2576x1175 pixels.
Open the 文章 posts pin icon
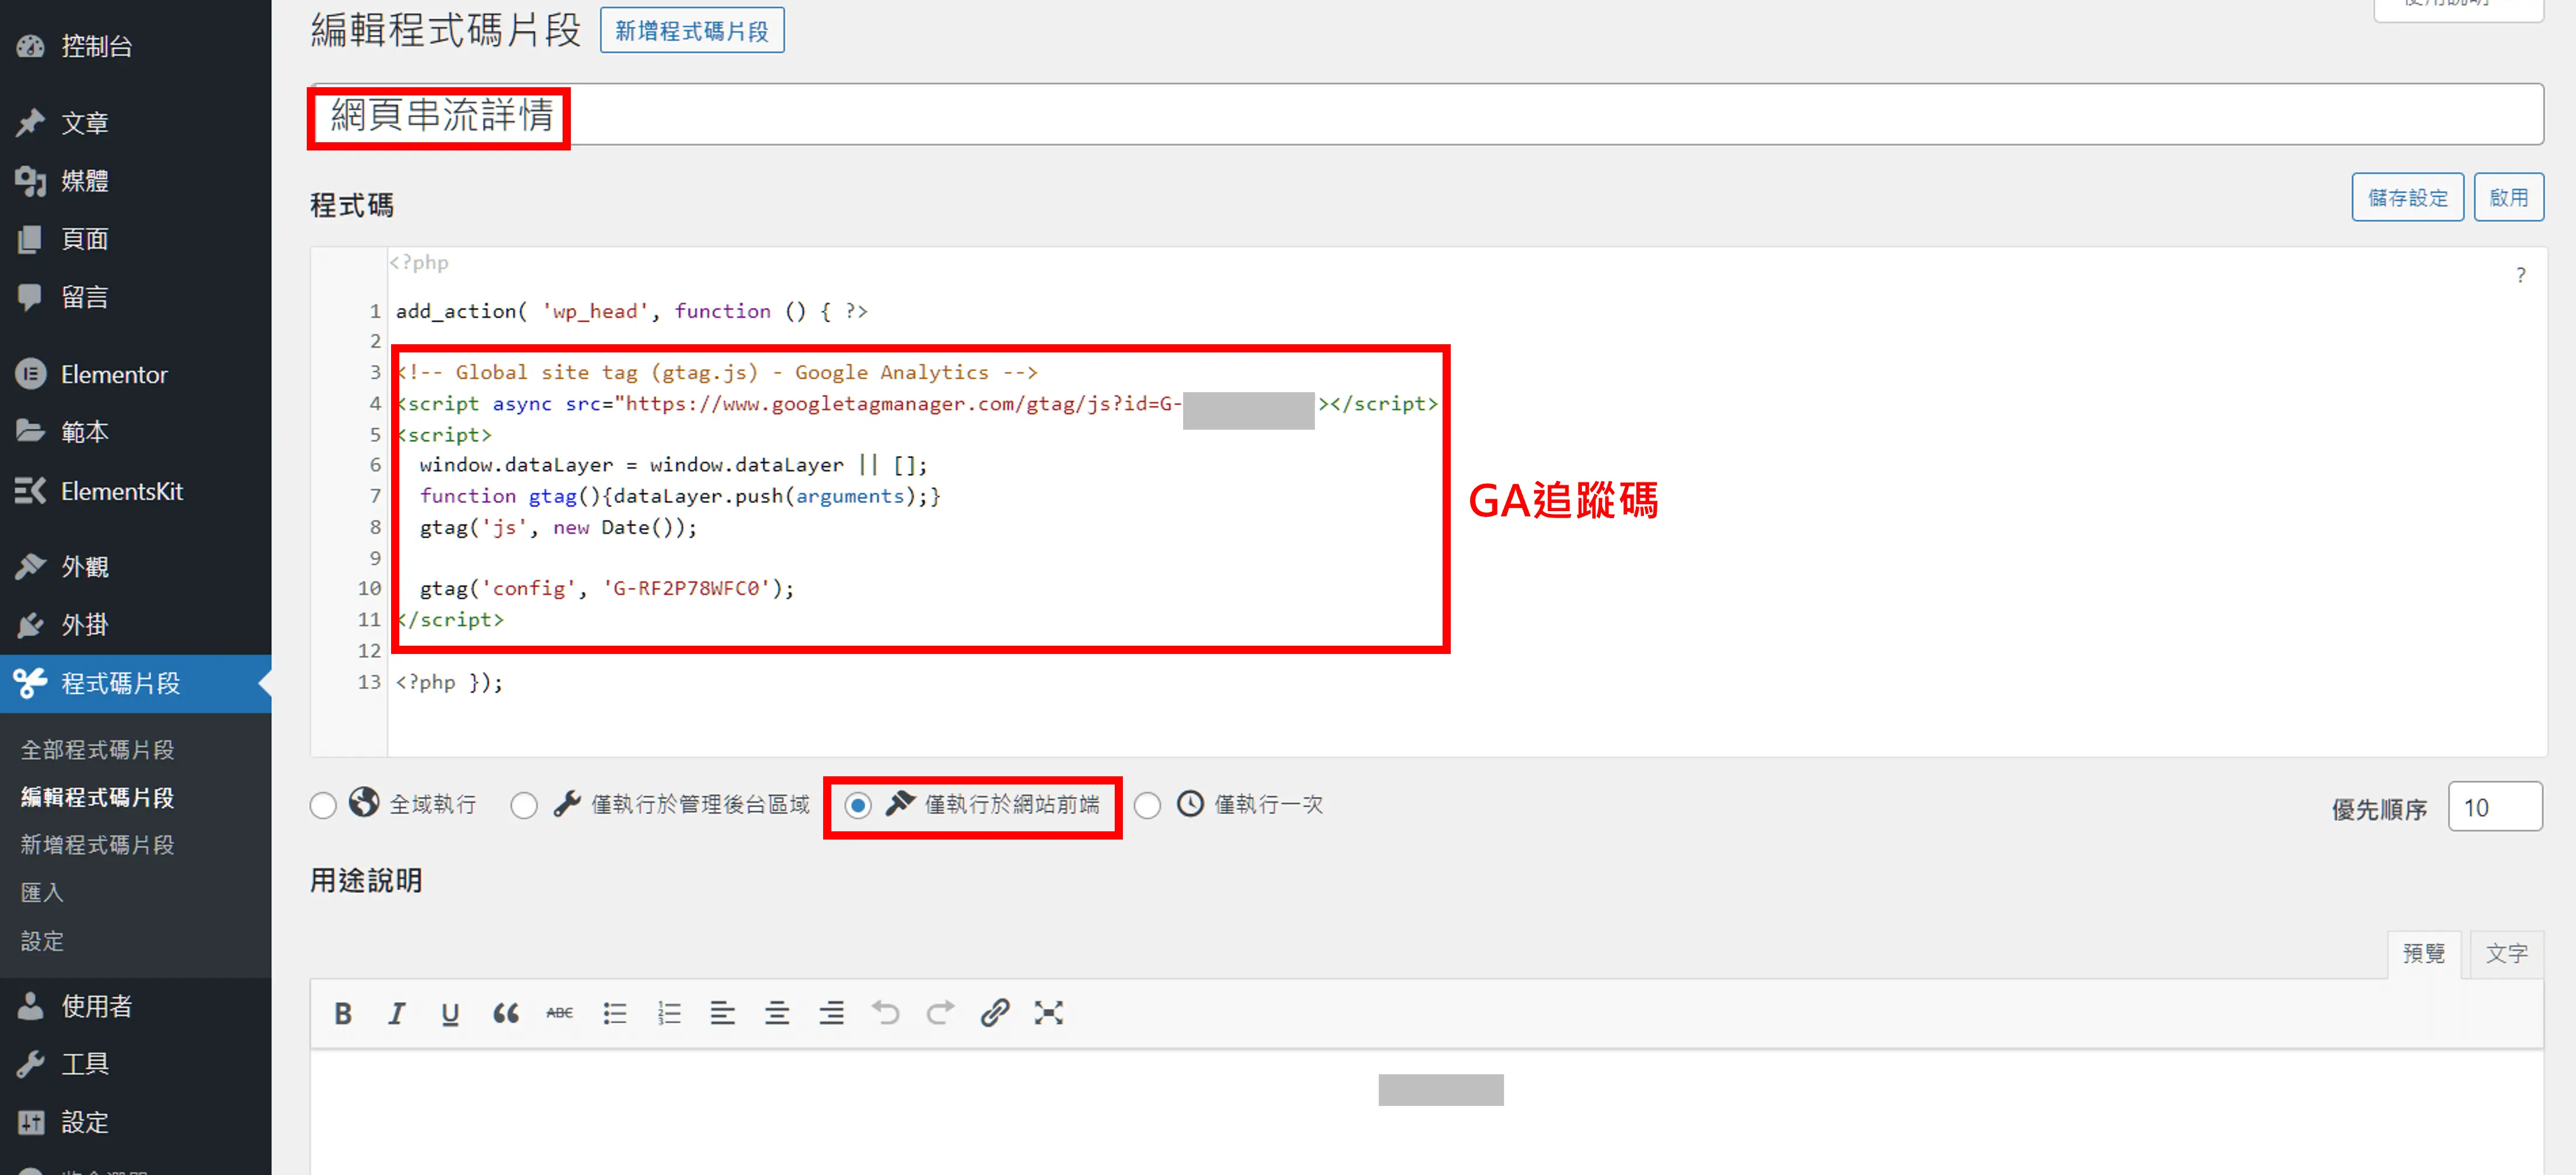click(31, 123)
